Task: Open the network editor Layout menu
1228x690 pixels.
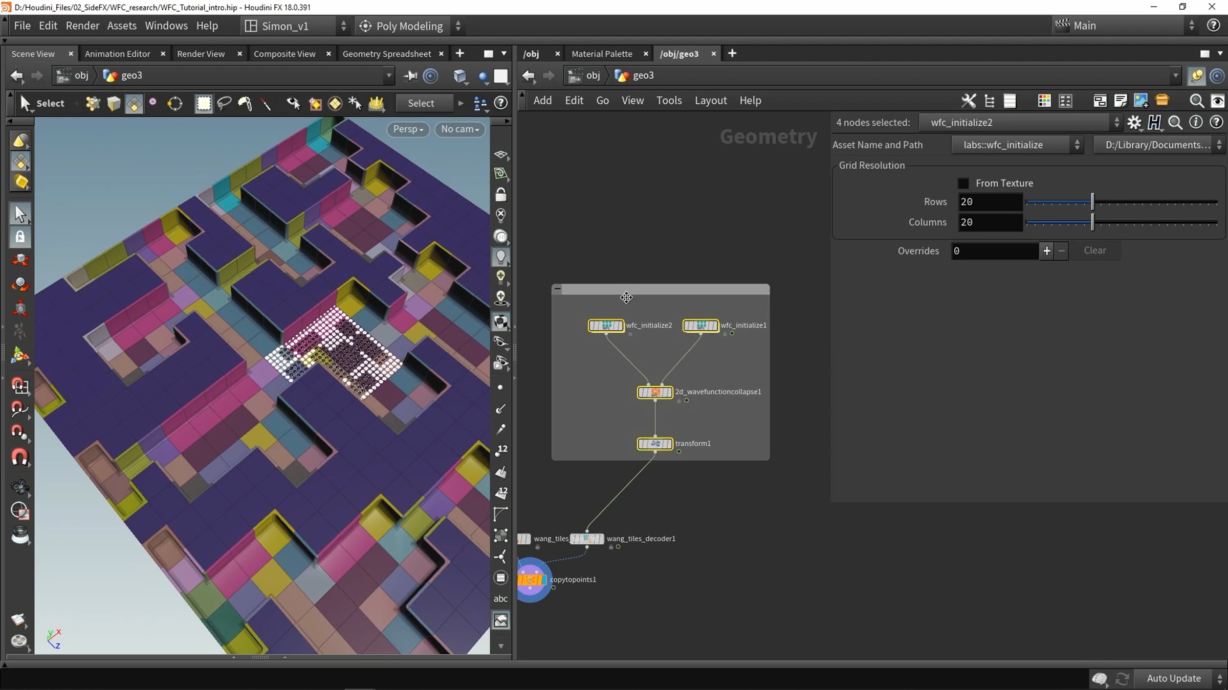Action: 711,101
